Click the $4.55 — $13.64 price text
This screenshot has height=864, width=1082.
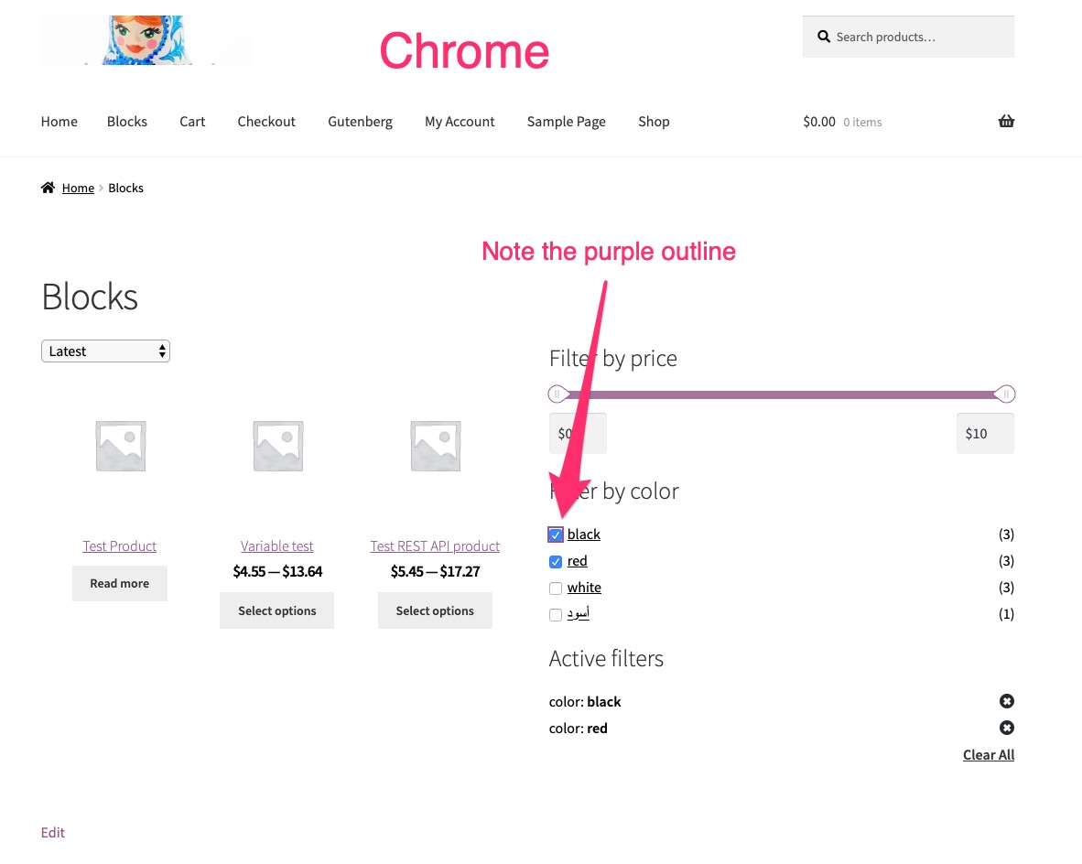277,571
